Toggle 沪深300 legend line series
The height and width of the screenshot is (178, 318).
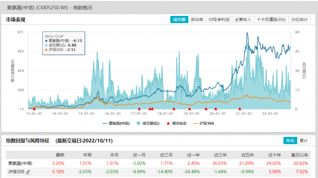[x=204, y=123]
